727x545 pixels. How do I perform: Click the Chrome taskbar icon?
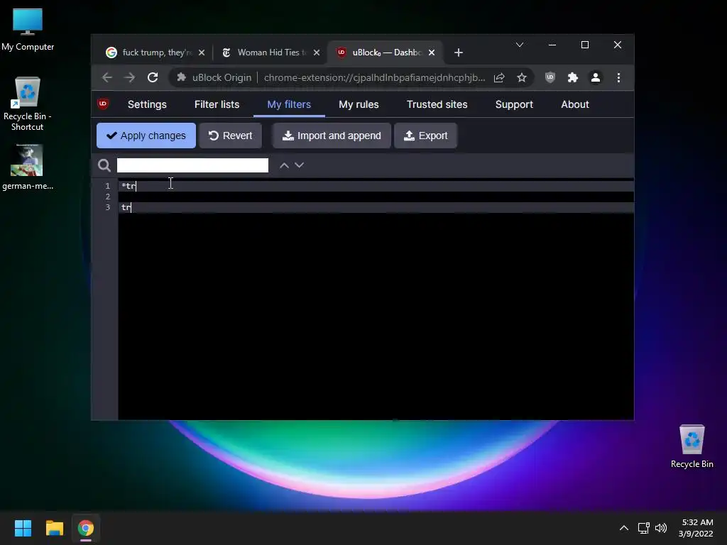tap(86, 528)
